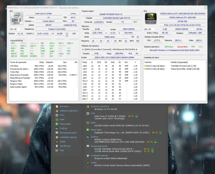This screenshot has width=215, height=174.
Task: Open the CPU #0 selector dropdown
Action: [16, 29]
